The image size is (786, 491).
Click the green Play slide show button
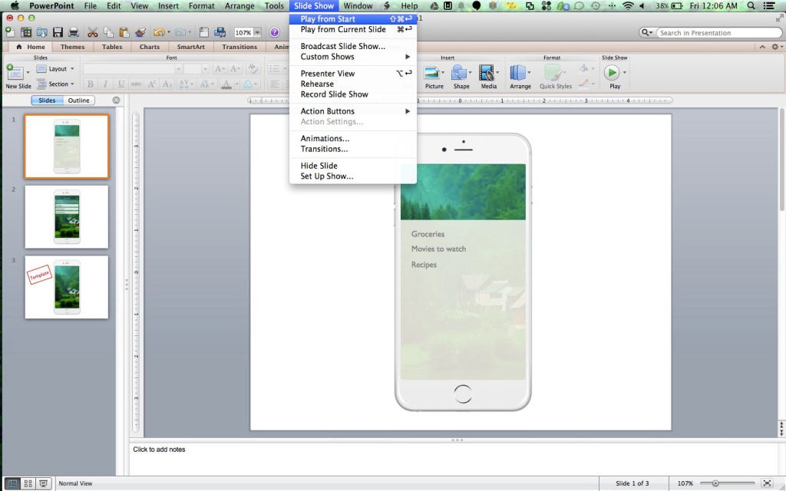pos(612,73)
